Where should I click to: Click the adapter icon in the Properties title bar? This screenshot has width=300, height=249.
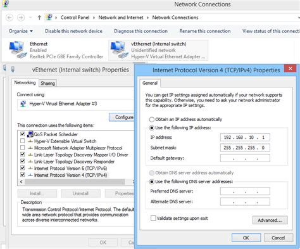pos(13,69)
